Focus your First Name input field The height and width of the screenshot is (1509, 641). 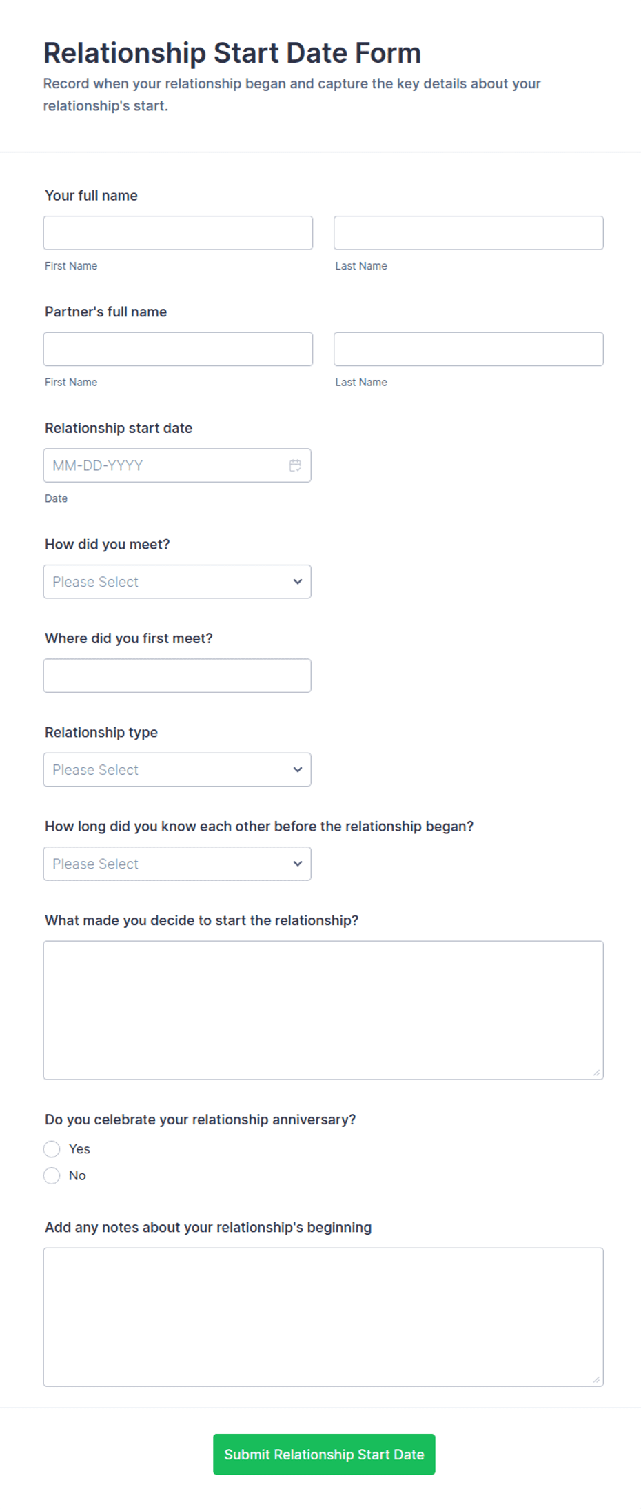click(x=178, y=233)
